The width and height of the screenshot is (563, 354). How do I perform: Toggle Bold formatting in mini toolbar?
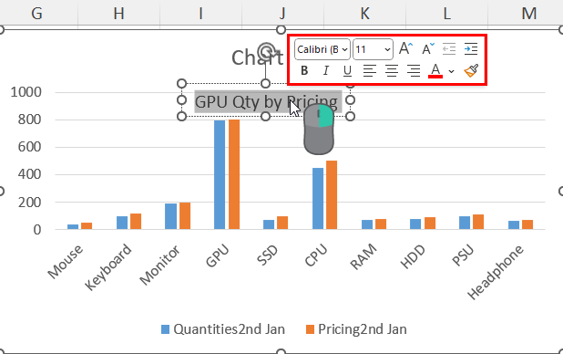coord(304,70)
